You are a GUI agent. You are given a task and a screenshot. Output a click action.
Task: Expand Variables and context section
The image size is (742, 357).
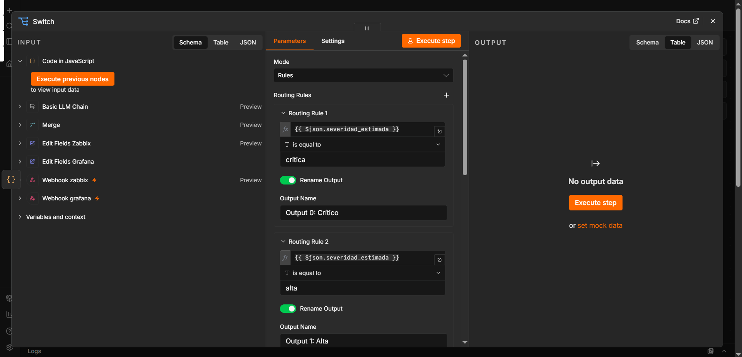[x=20, y=217]
